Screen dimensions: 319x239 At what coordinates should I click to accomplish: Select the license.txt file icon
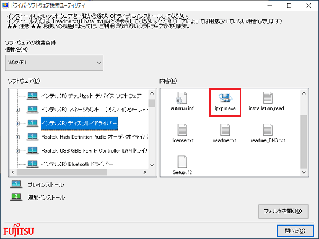[182, 130]
